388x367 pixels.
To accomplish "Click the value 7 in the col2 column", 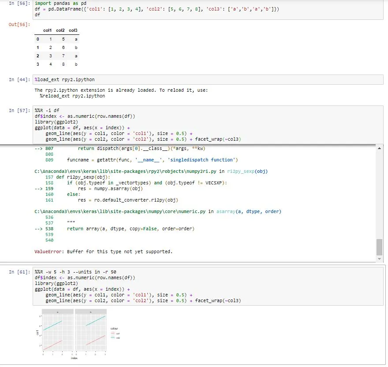I will point(63,56).
